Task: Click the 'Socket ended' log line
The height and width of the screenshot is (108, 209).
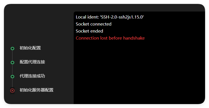Action: coord(89,31)
